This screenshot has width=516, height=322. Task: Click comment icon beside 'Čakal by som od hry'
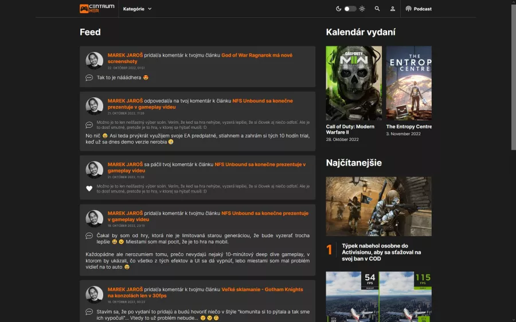coord(89,236)
